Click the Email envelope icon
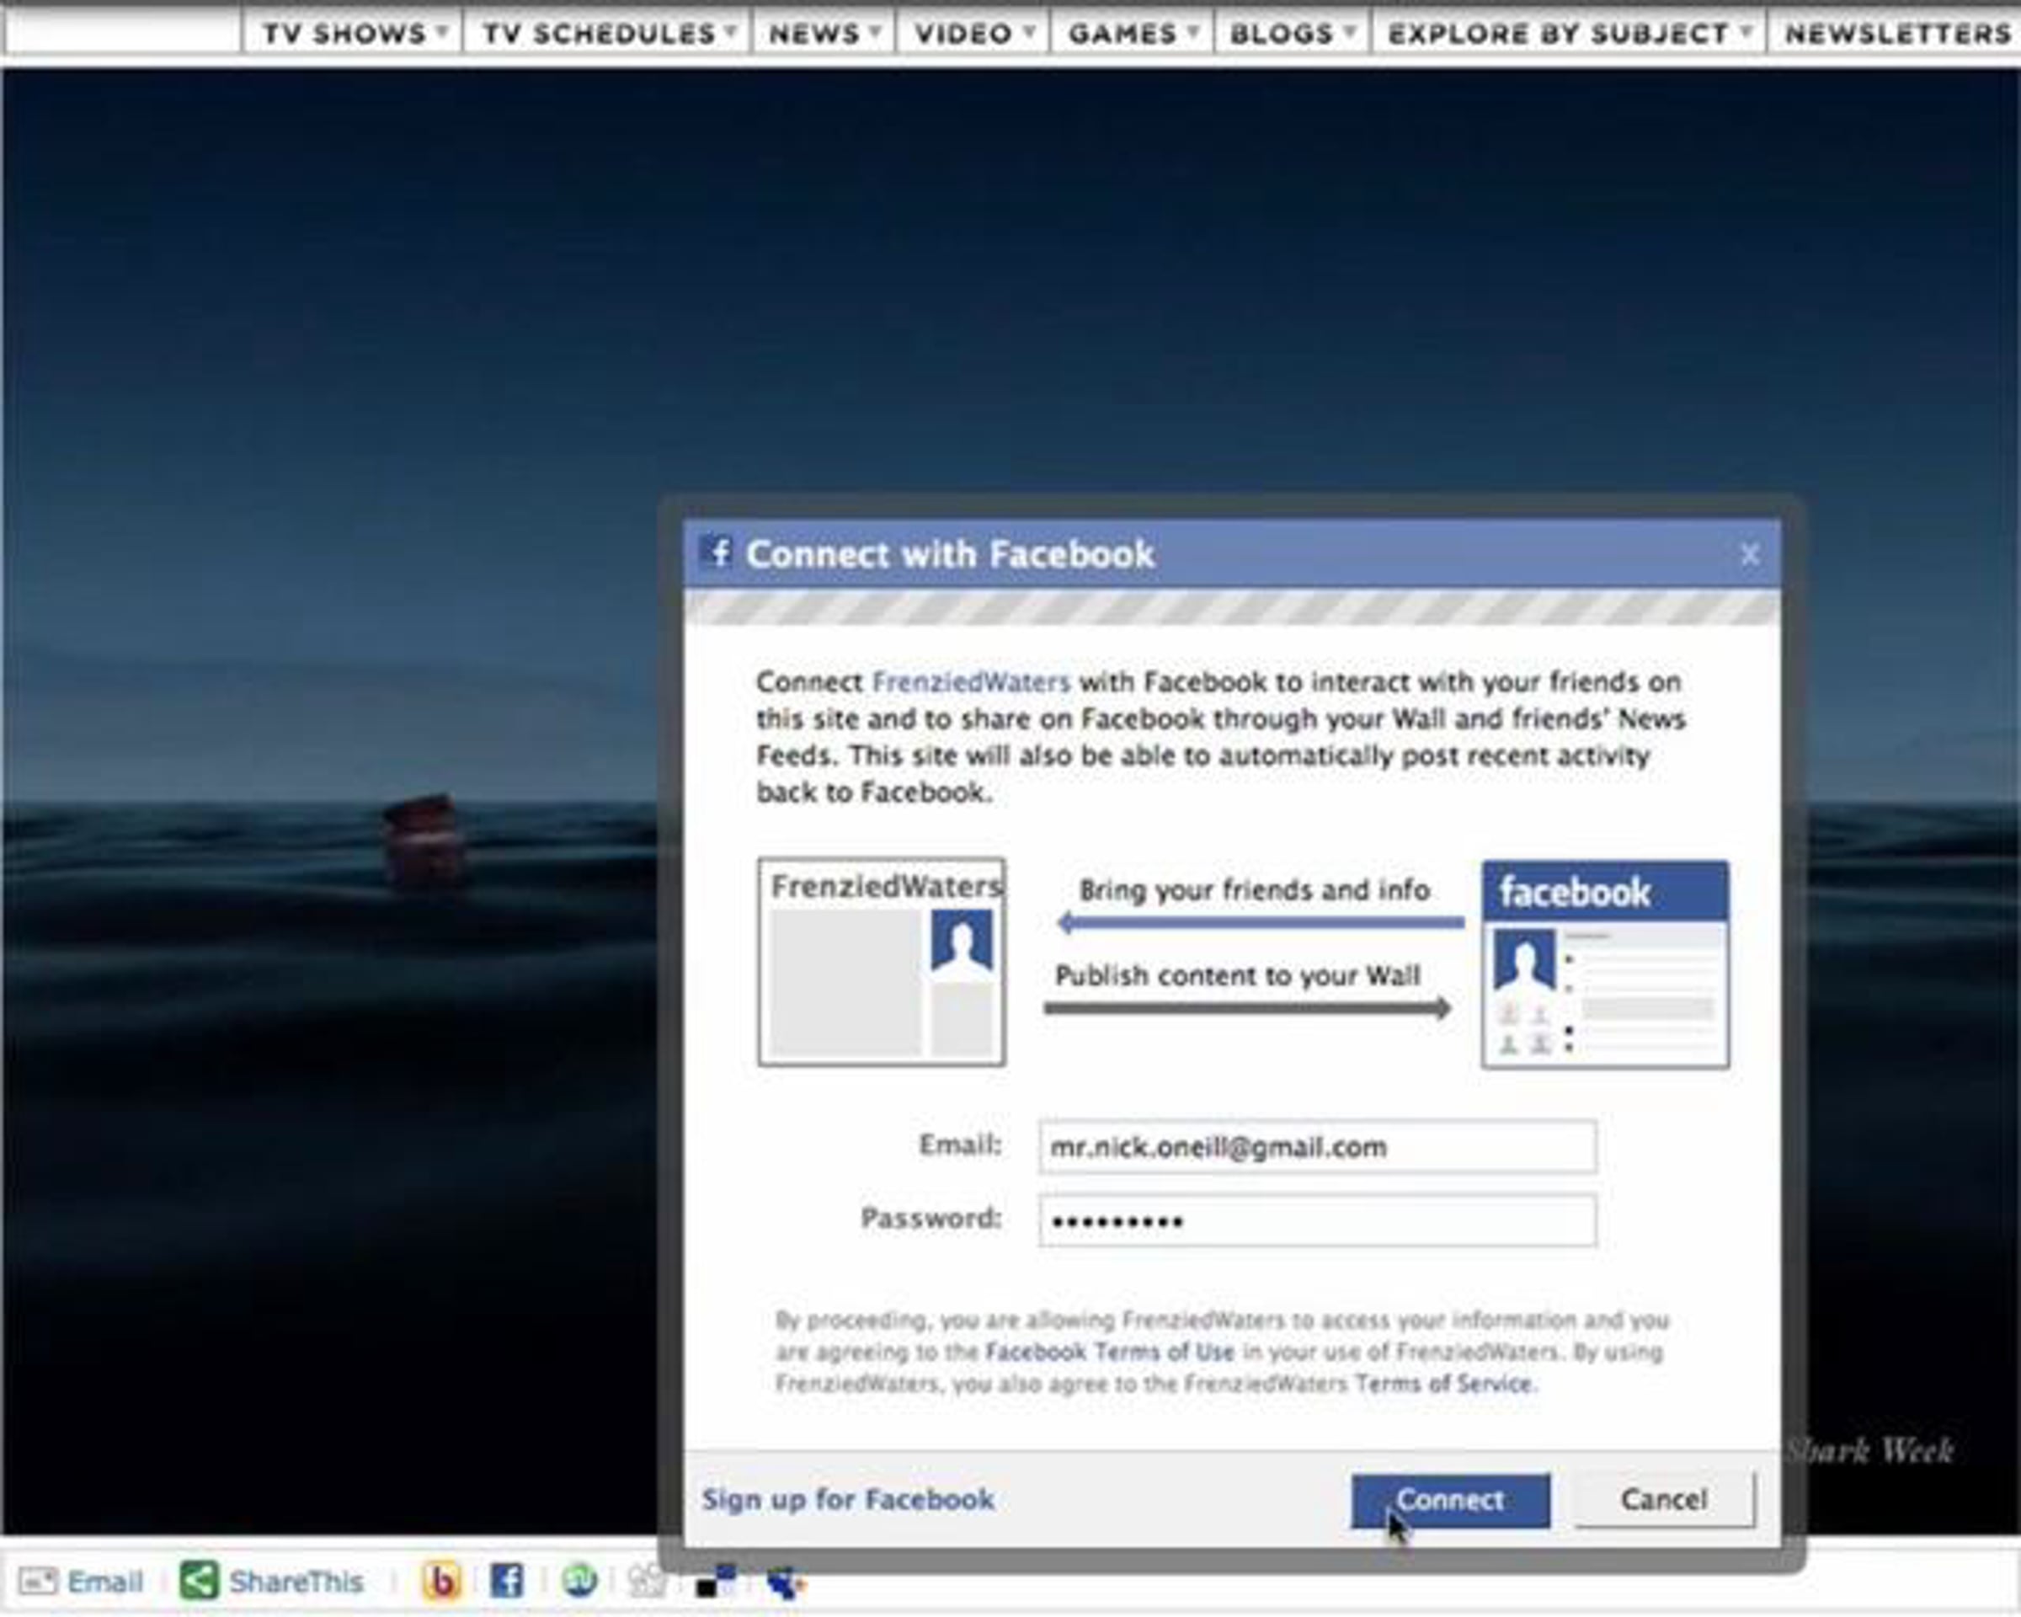 click(39, 1582)
